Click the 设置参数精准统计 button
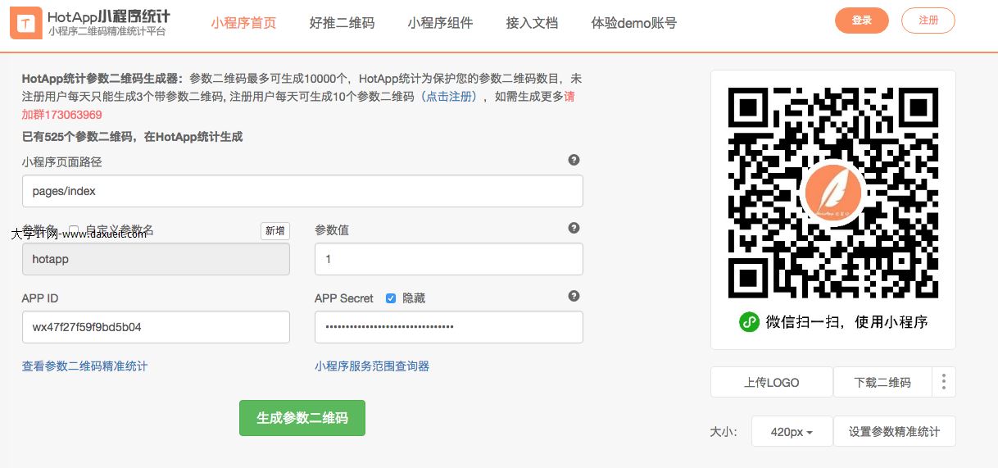This screenshot has width=998, height=468. [895, 431]
